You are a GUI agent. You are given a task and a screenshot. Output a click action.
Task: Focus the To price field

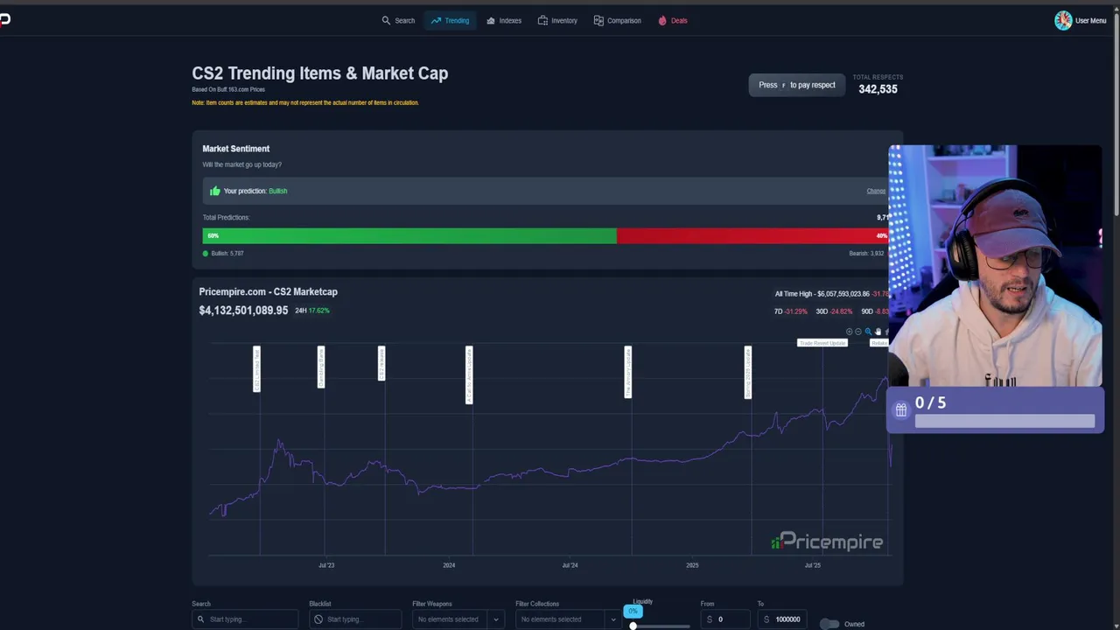tap(782, 619)
